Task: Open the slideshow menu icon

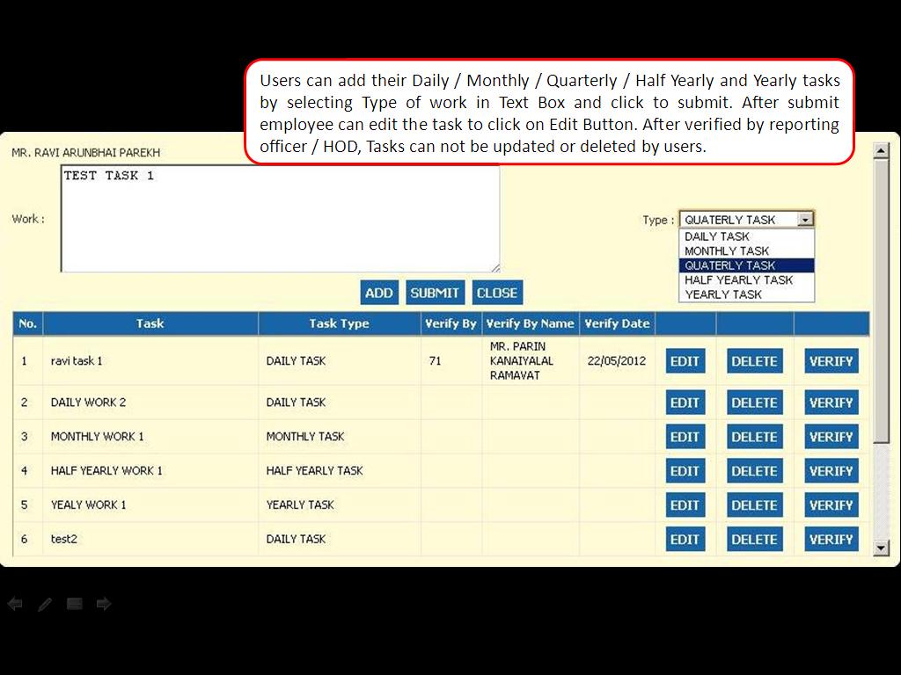Action: 75,604
